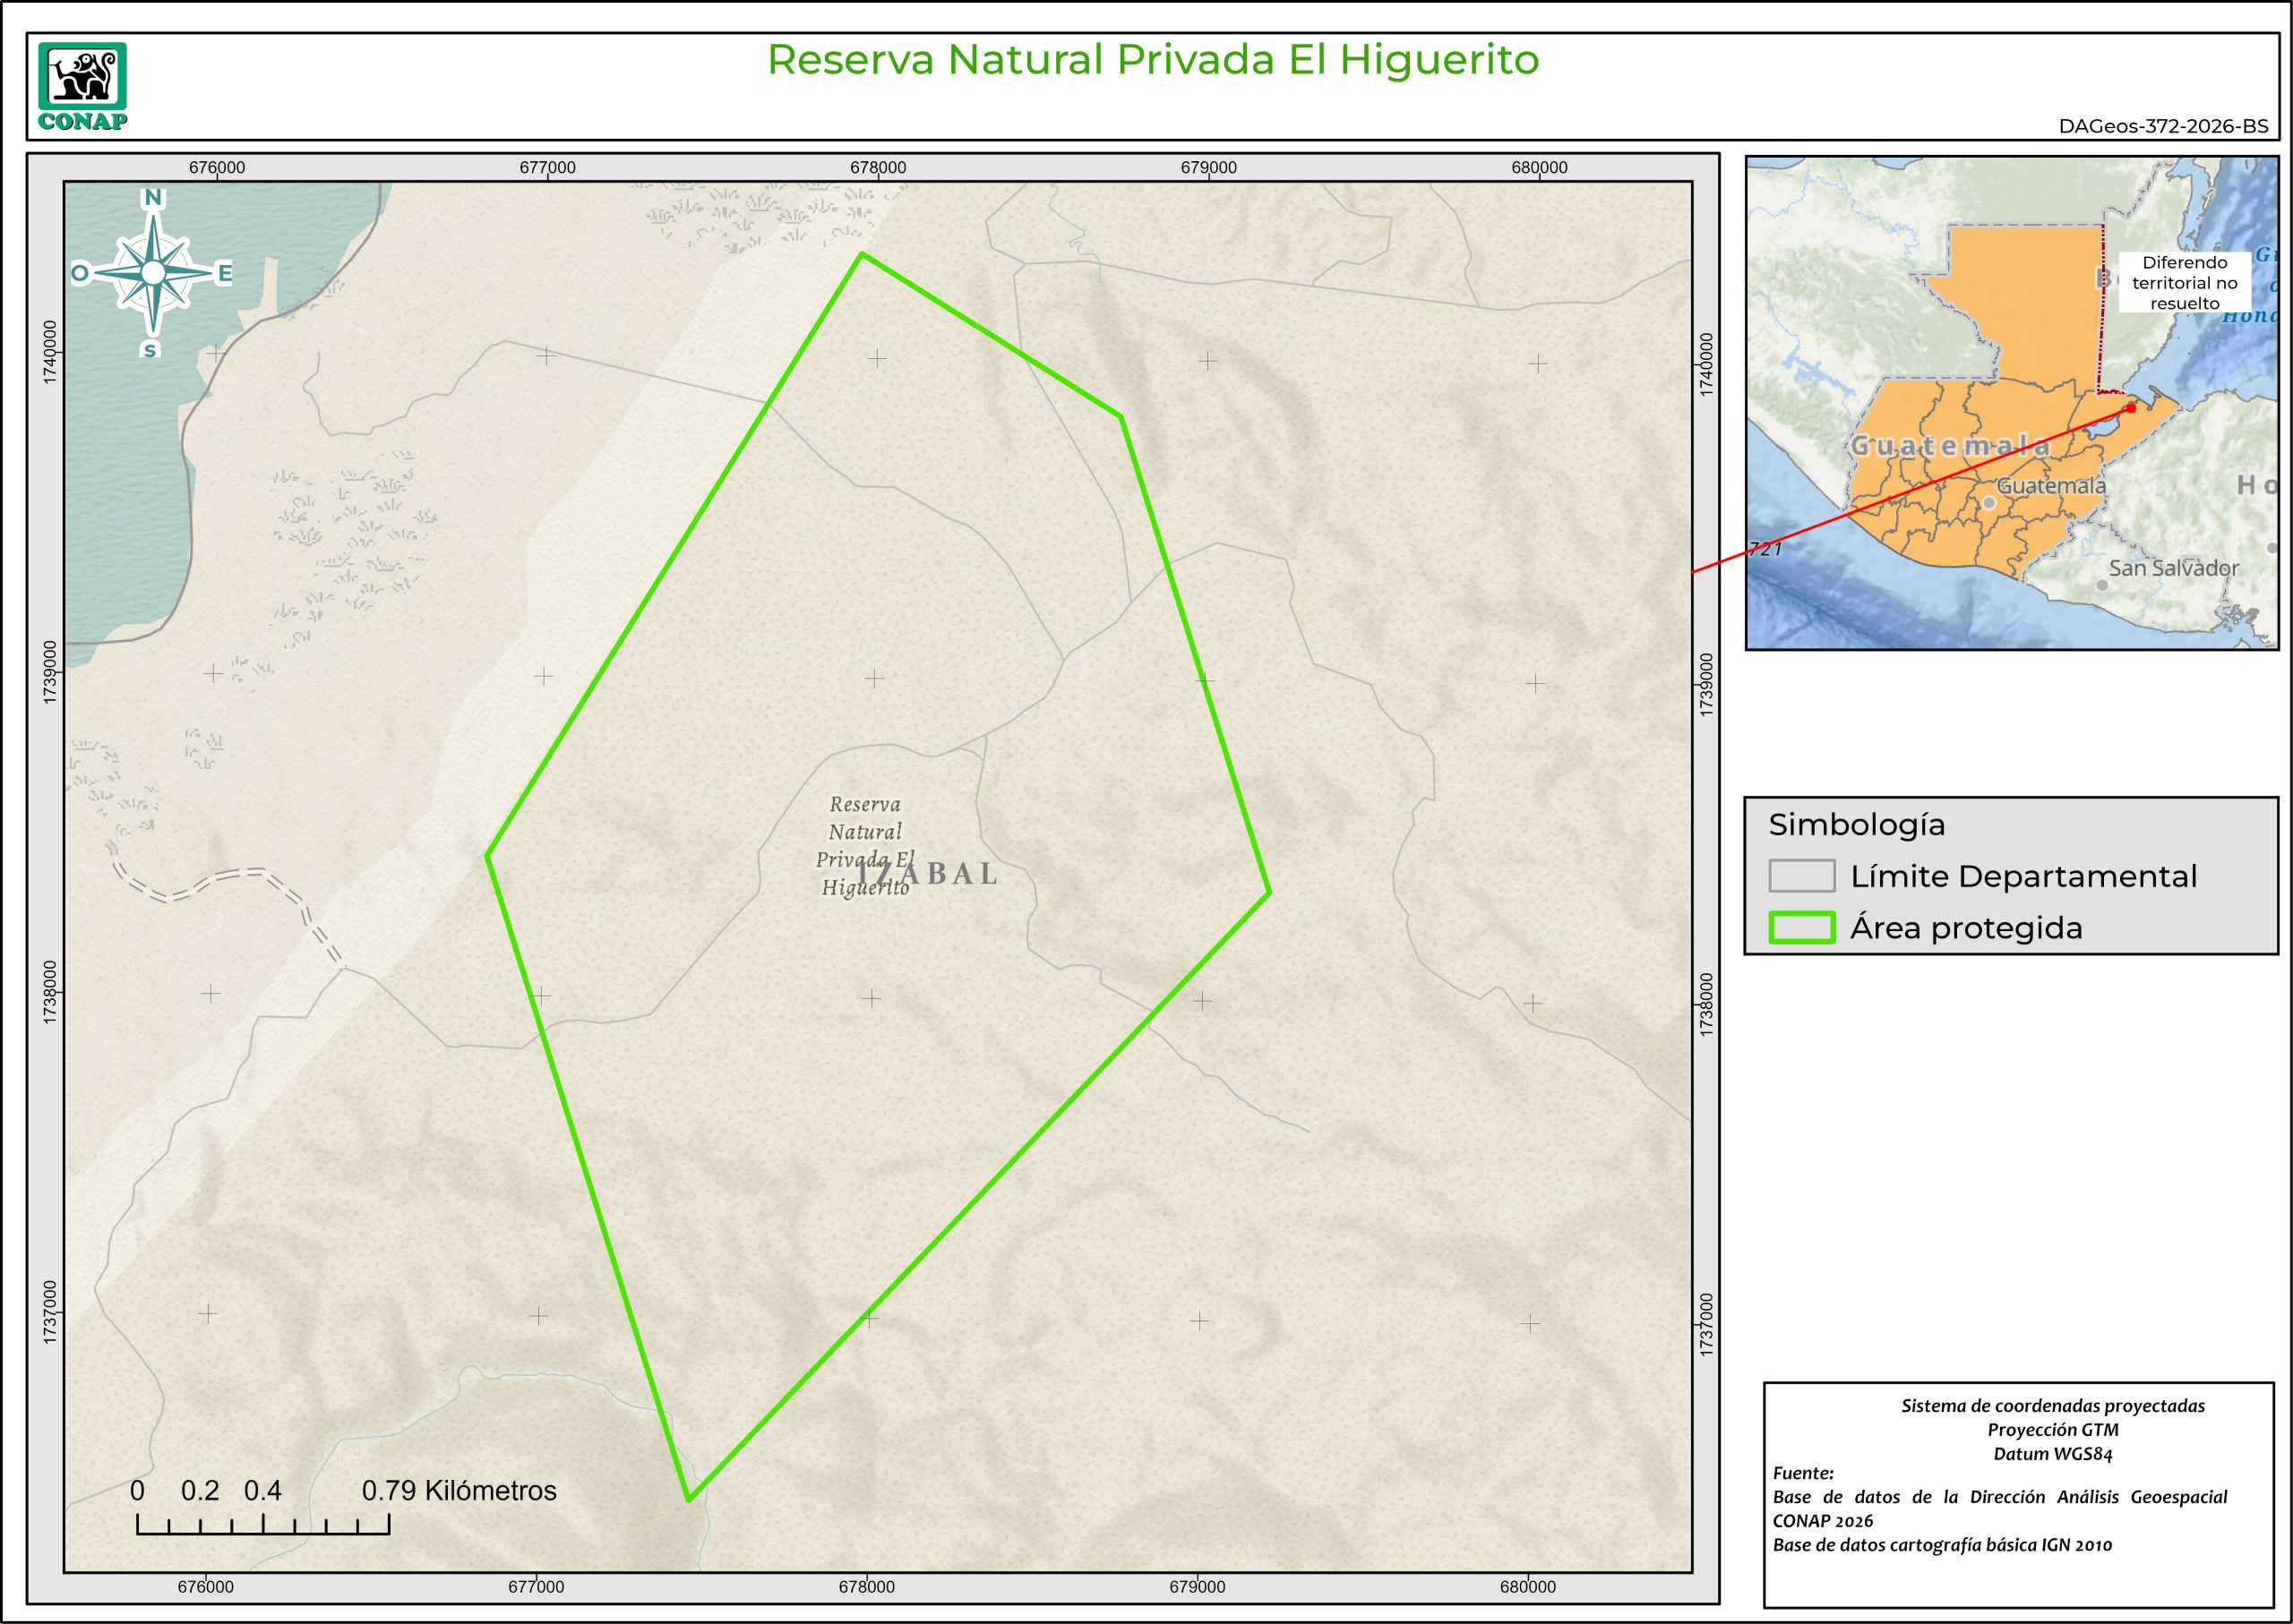
Task: Click the green Área protegida legend swatch
Action: pyautogui.click(x=1800, y=928)
